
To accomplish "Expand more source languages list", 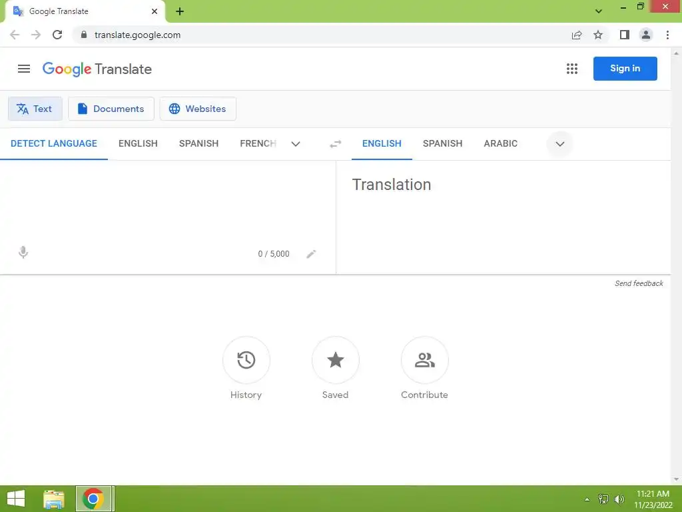I will coord(296,144).
